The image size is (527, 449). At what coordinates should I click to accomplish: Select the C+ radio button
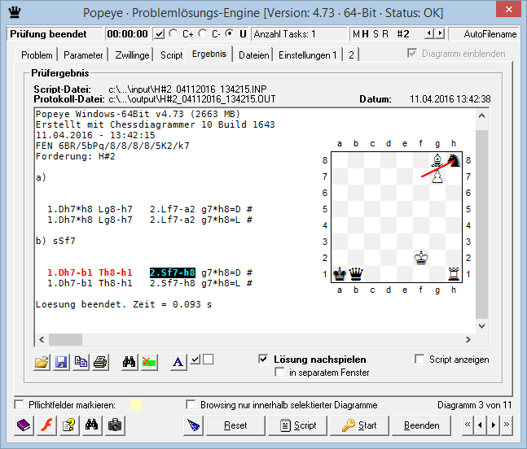coord(173,33)
